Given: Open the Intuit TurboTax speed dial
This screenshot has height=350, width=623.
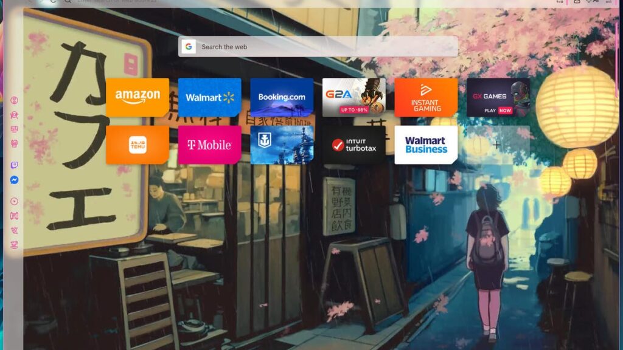Looking at the screenshot, I should [353, 145].
